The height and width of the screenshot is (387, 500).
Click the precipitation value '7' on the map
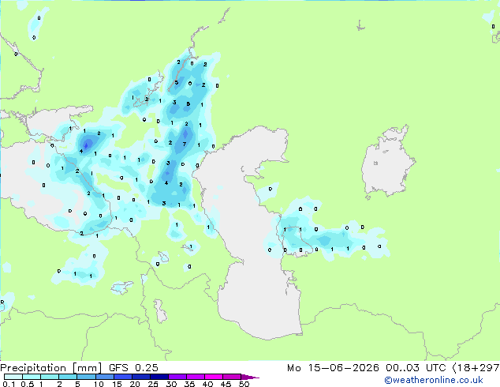point(185,144)
